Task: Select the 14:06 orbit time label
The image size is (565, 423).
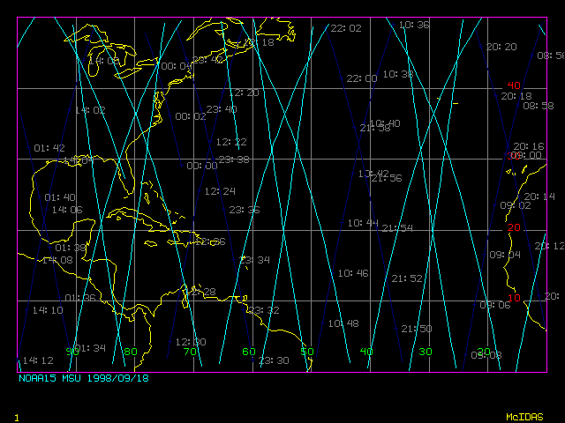Action: (67, 210)
